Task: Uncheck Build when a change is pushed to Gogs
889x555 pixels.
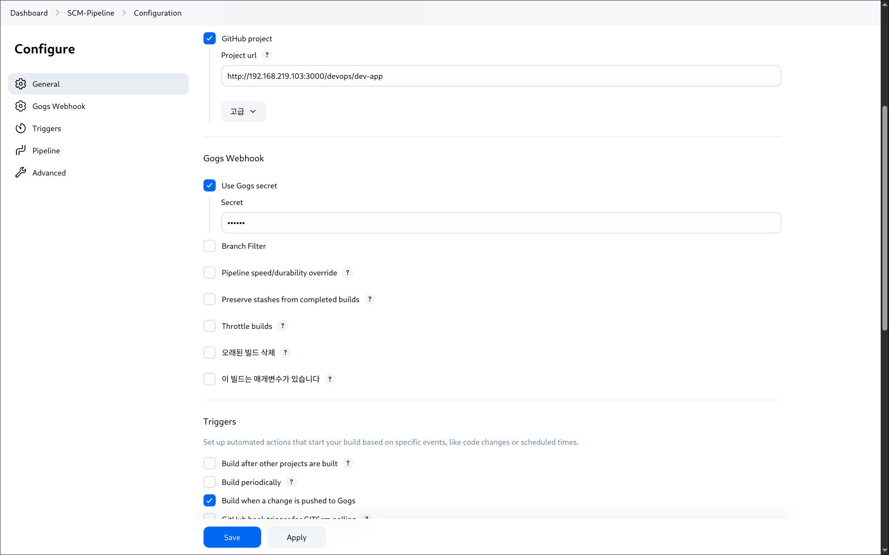Action: (209, 500)
